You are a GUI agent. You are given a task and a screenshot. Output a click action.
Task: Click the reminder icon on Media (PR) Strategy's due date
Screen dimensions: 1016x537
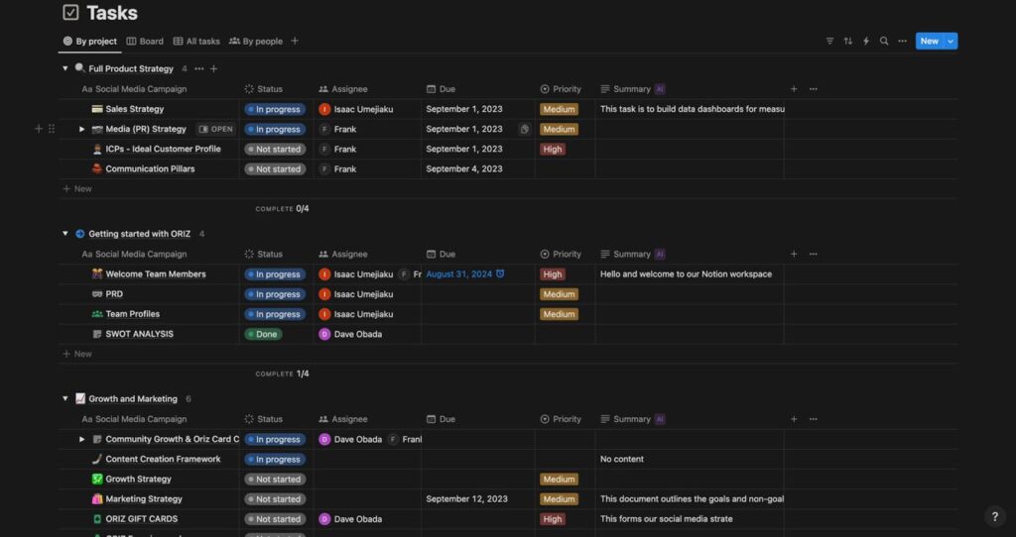click(524, 129)
